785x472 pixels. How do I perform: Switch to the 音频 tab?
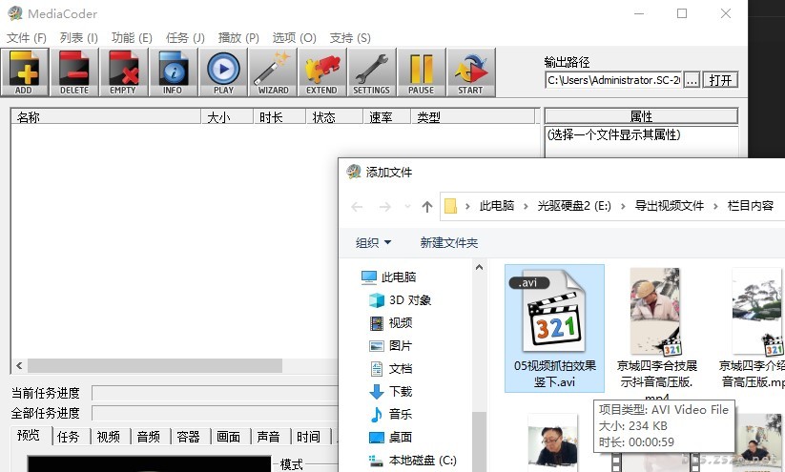(x=149, y=437)
